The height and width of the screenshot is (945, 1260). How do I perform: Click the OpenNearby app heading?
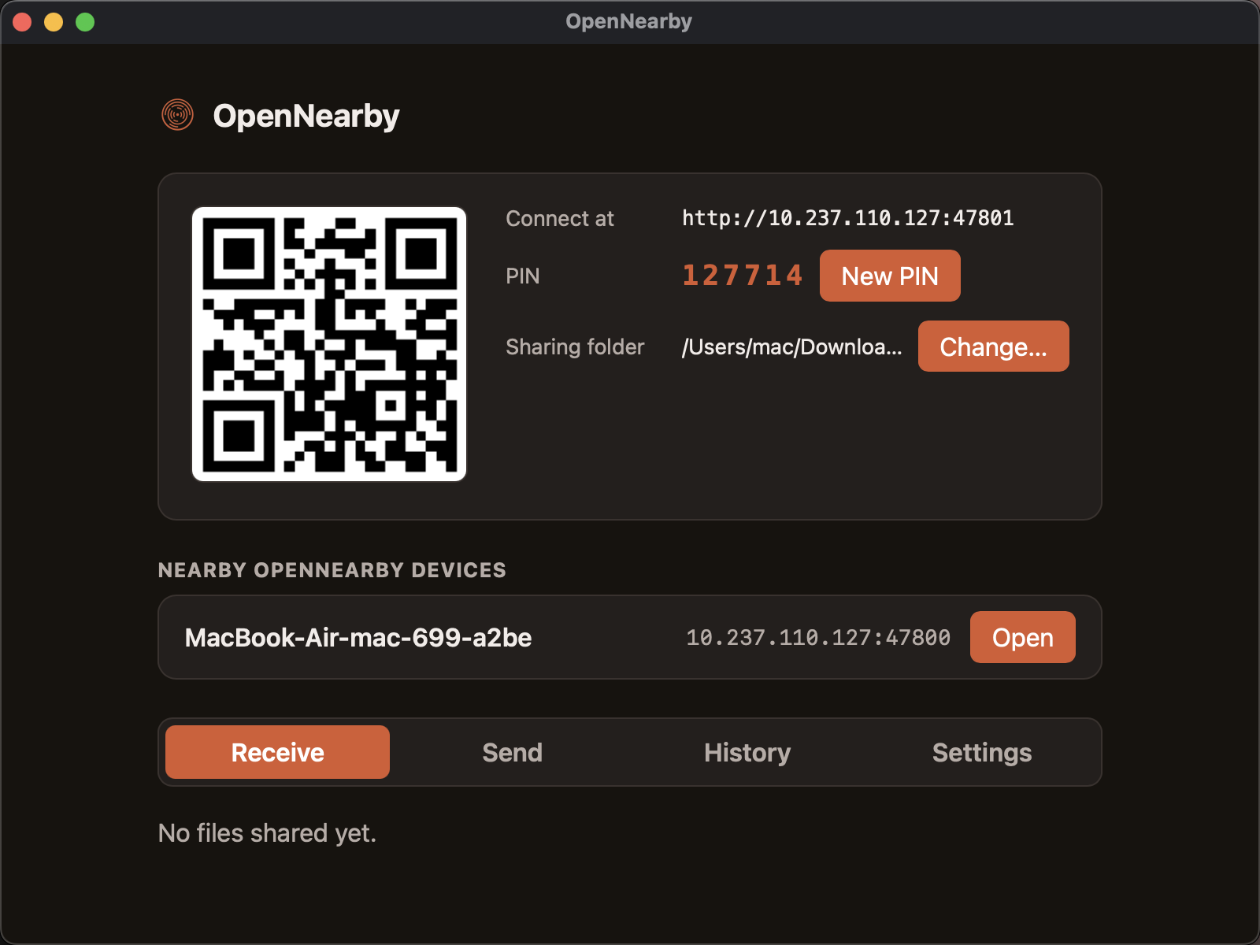306,116
